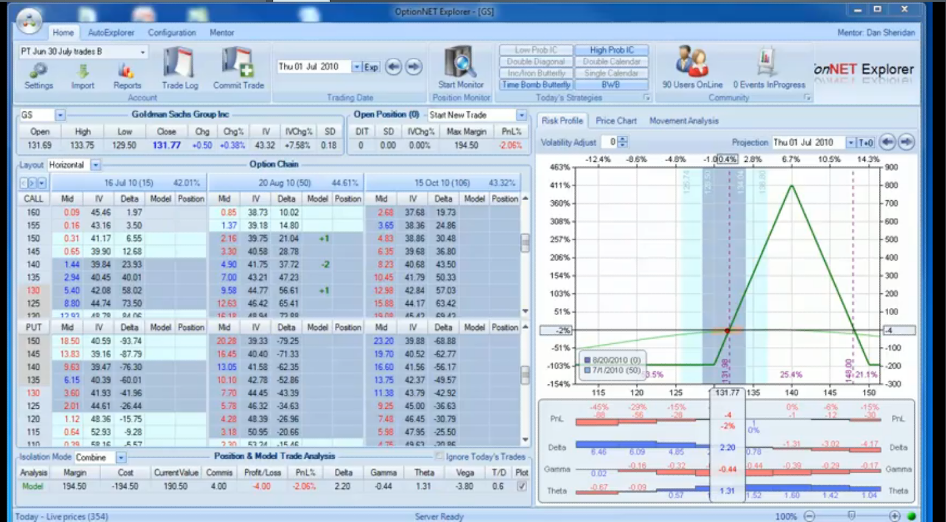Toggle the High Prob IC strategy
Screen dimensions: 946x522
[612, 50]
